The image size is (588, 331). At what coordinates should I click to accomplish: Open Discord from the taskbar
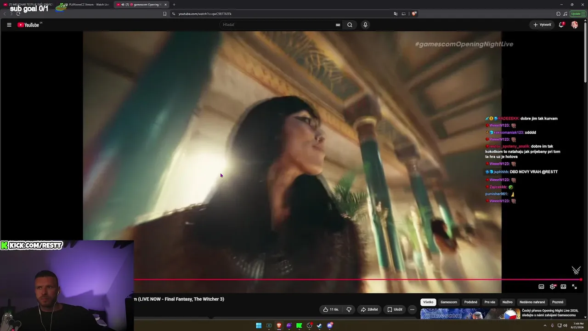(x=329, y=325)
